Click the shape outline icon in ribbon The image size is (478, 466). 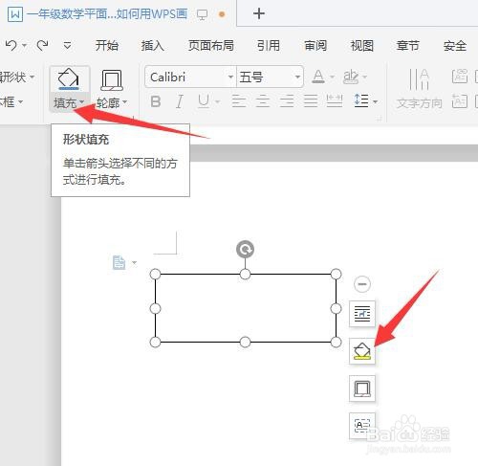pos(112,80)
